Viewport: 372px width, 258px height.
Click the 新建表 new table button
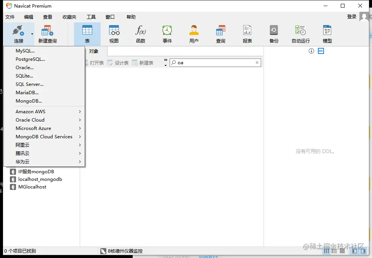pyautogui.click(x=143, y=63)
